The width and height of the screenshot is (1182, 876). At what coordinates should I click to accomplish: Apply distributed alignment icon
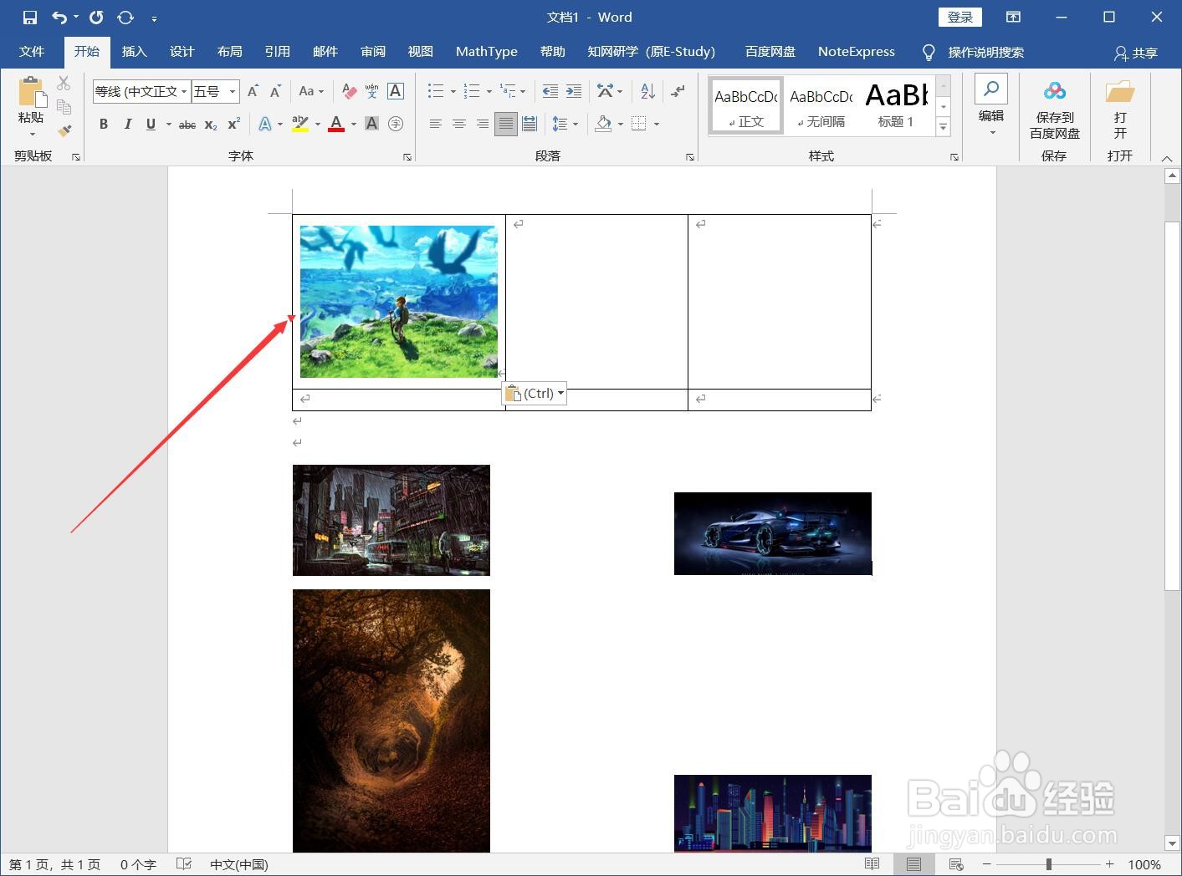[x=530, y=124]
